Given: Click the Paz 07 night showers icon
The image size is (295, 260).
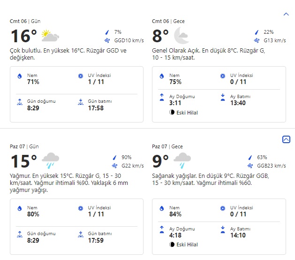Looking at the screenshot, I should click(x=182, y=160).
